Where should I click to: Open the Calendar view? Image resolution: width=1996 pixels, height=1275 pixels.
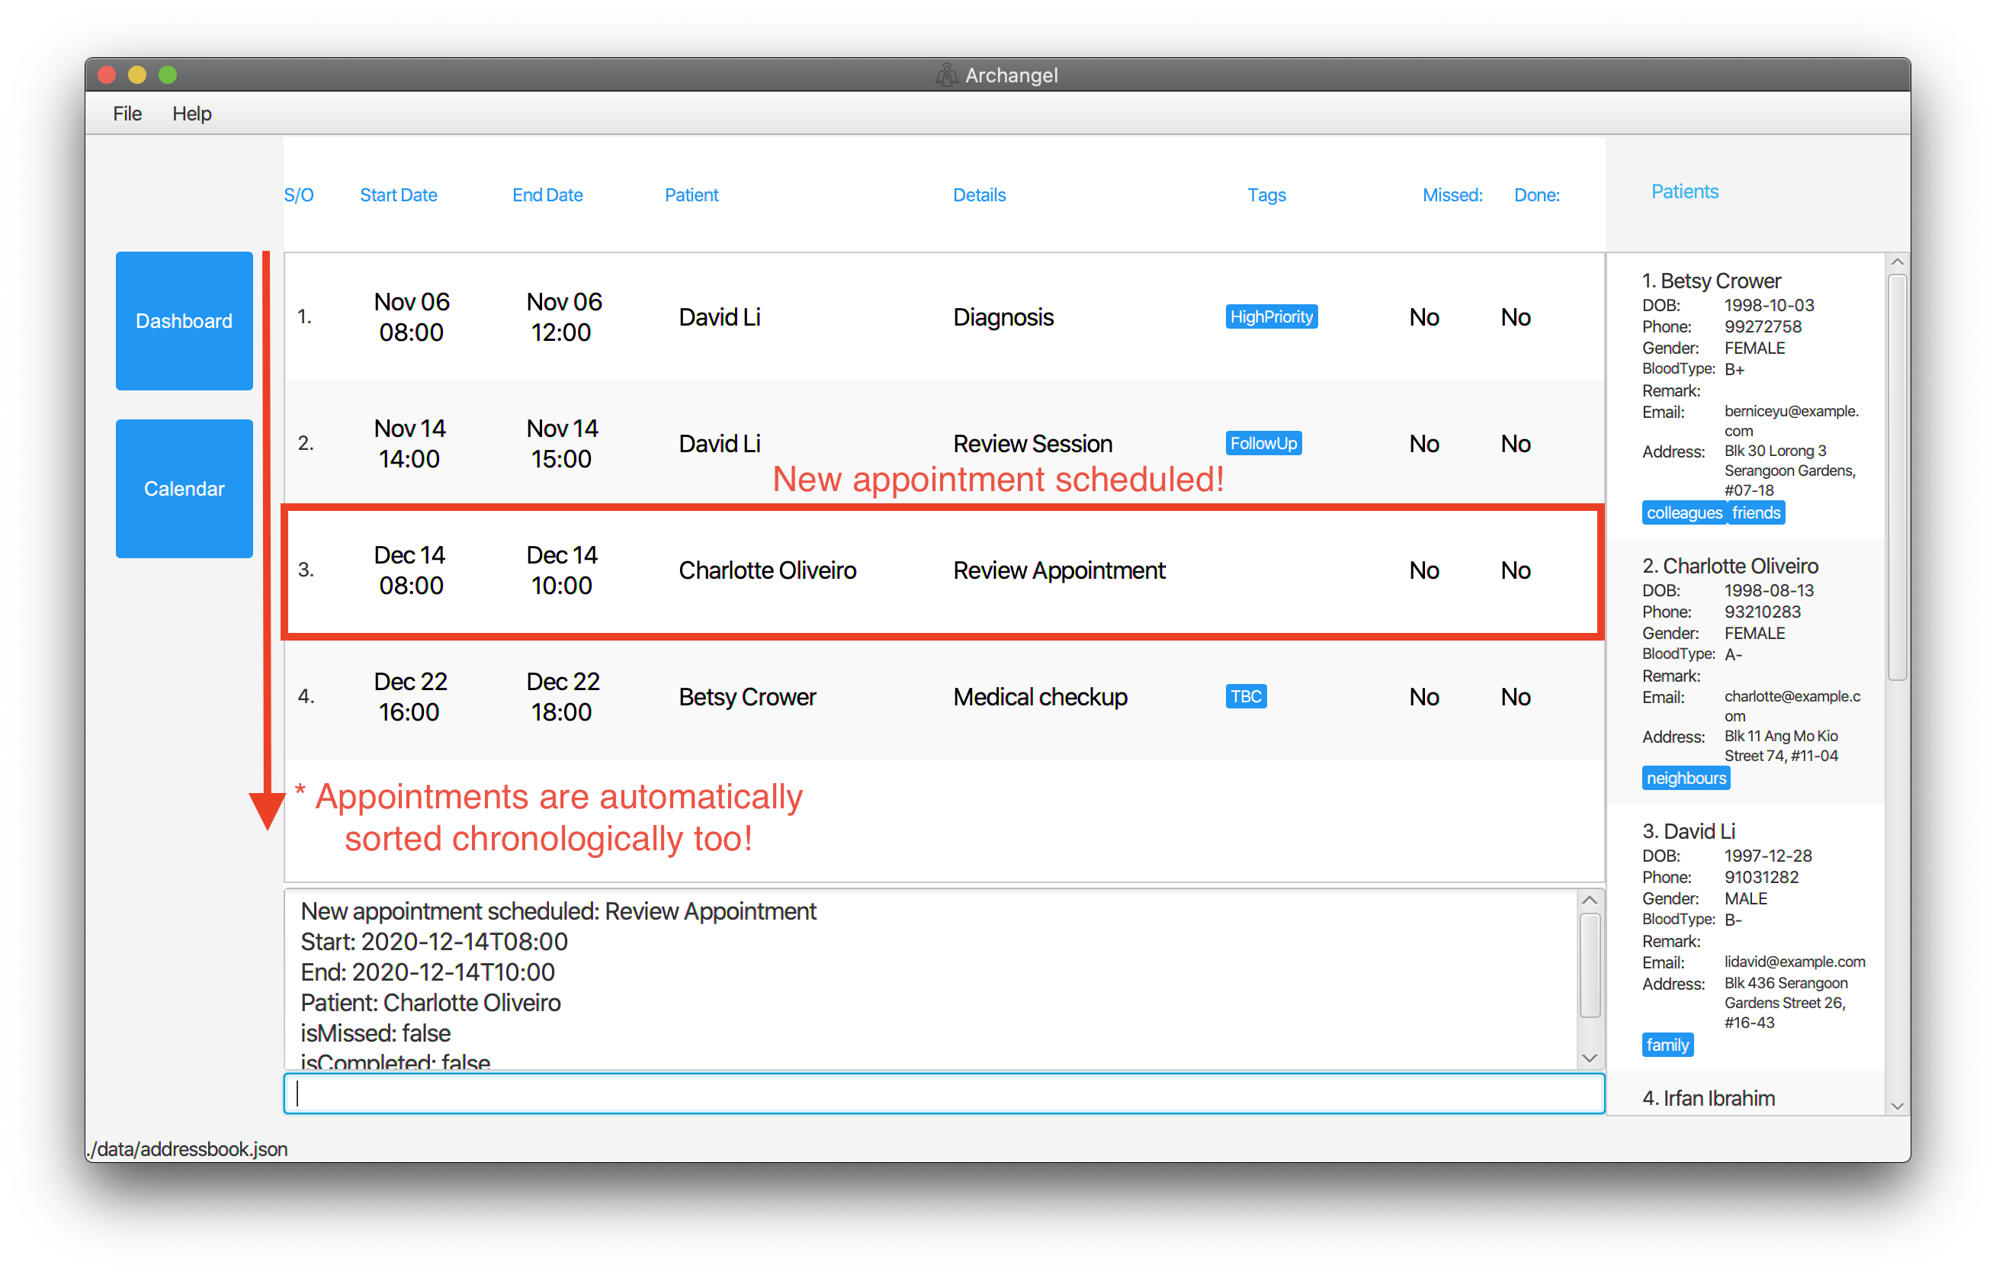tap(184, 488)
